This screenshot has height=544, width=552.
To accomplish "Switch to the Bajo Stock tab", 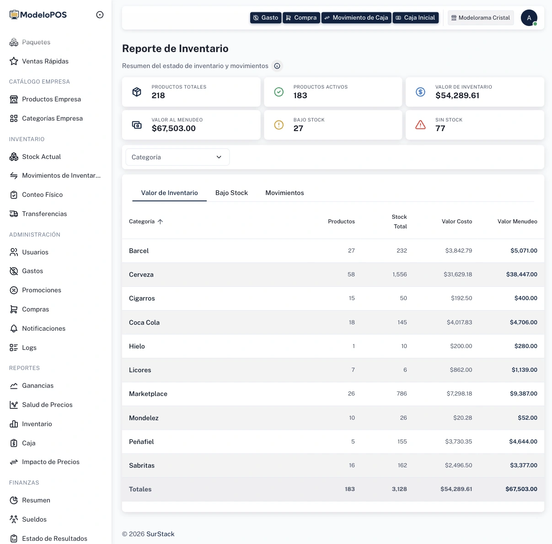I will click(x=231, y=193).
